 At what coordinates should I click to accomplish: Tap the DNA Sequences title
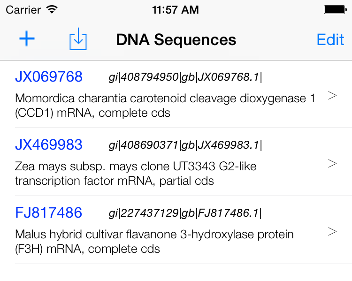click(x=176, y=40)
